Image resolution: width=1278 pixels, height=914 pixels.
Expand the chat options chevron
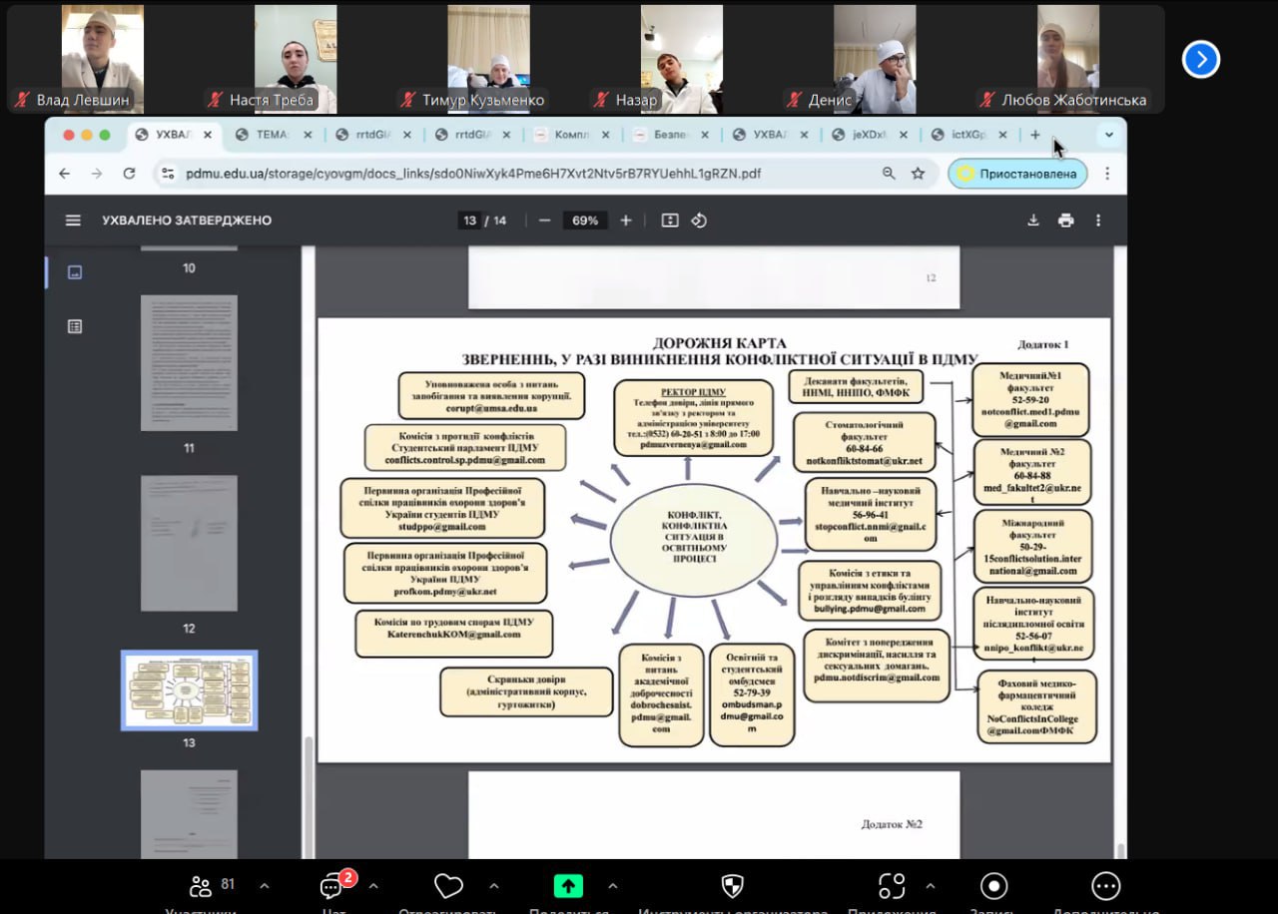pos(373,886)
